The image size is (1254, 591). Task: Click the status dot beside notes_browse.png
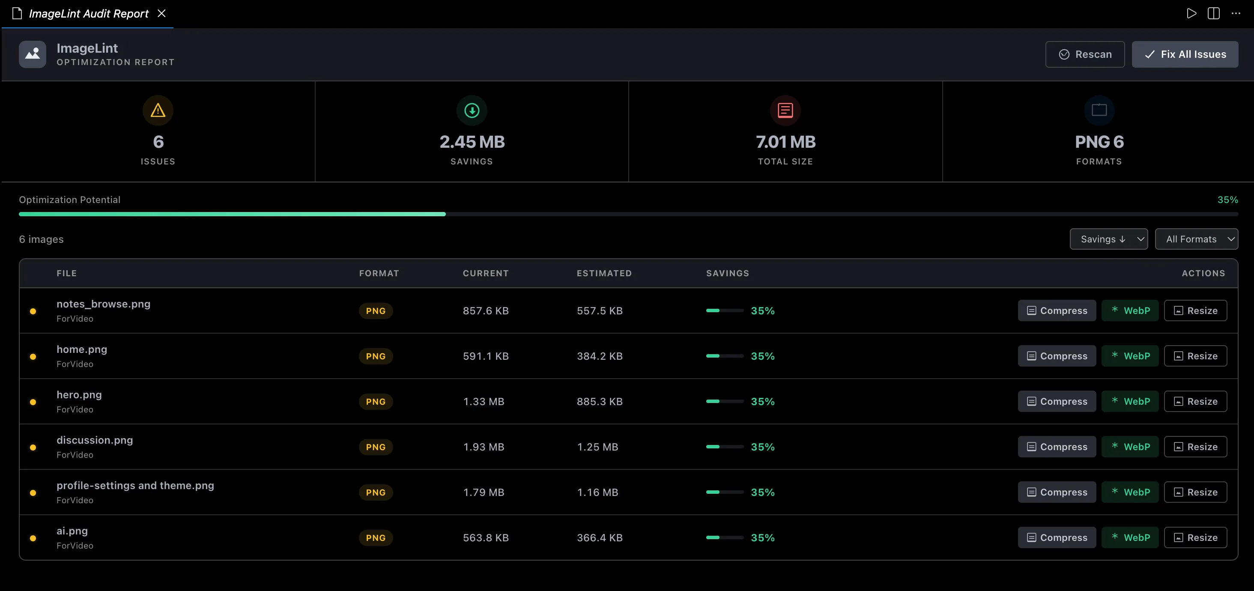pyautogui.click(x=33, y=311)
